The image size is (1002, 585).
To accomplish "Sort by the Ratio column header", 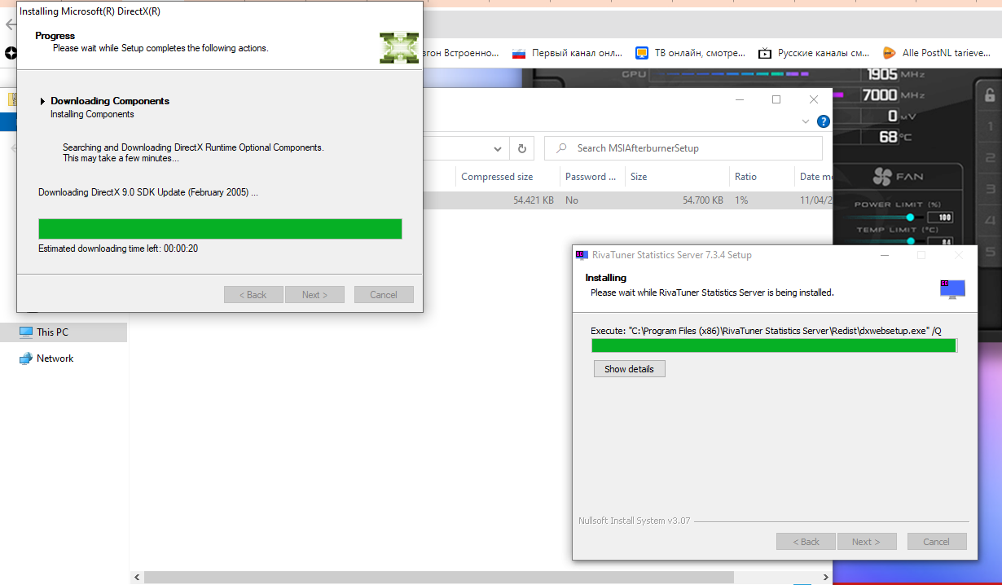I will point(761,177).
